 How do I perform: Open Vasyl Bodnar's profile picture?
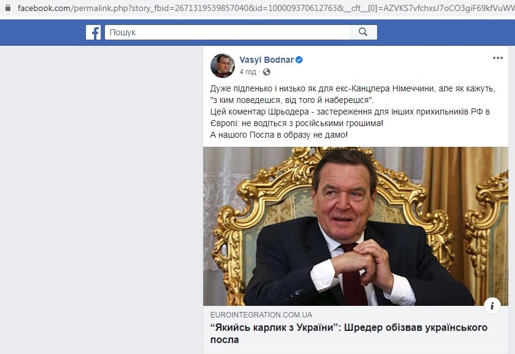coord(223,66)
